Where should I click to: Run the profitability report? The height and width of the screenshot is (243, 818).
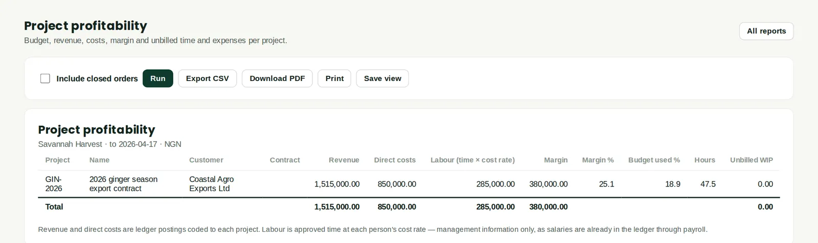(158, 78)
